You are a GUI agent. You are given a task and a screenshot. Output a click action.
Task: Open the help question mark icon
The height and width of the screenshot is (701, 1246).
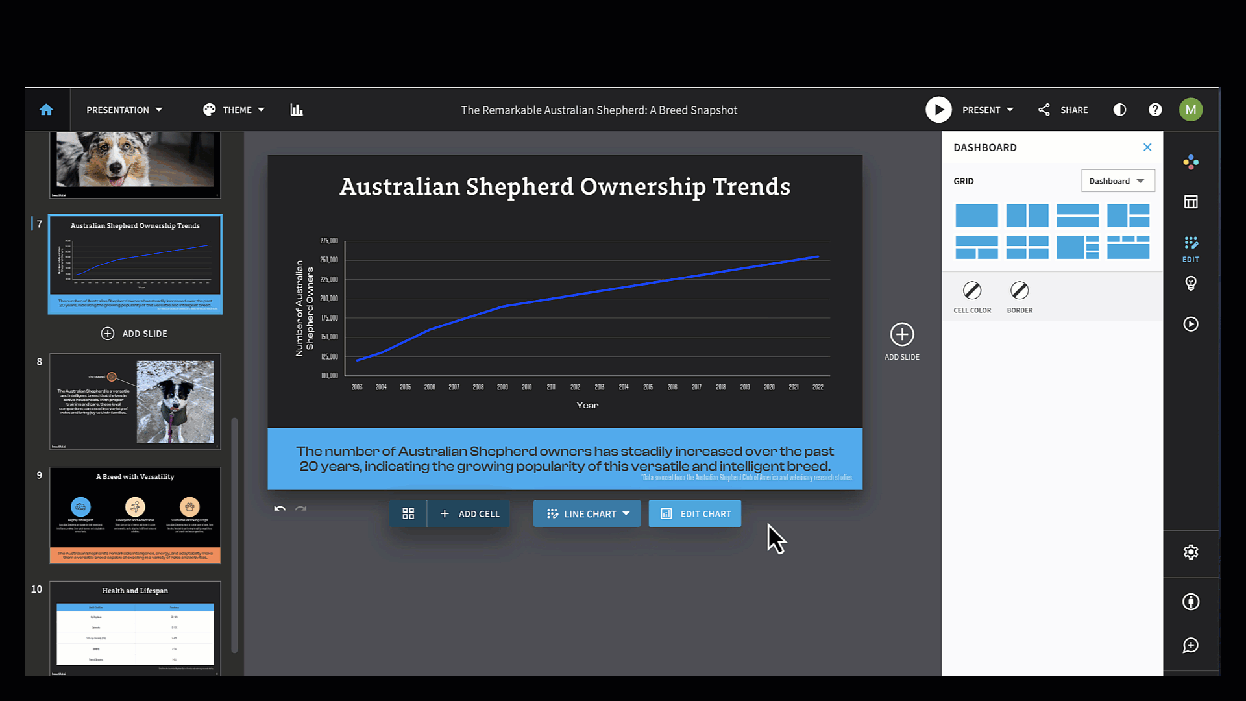[1155, 110]
